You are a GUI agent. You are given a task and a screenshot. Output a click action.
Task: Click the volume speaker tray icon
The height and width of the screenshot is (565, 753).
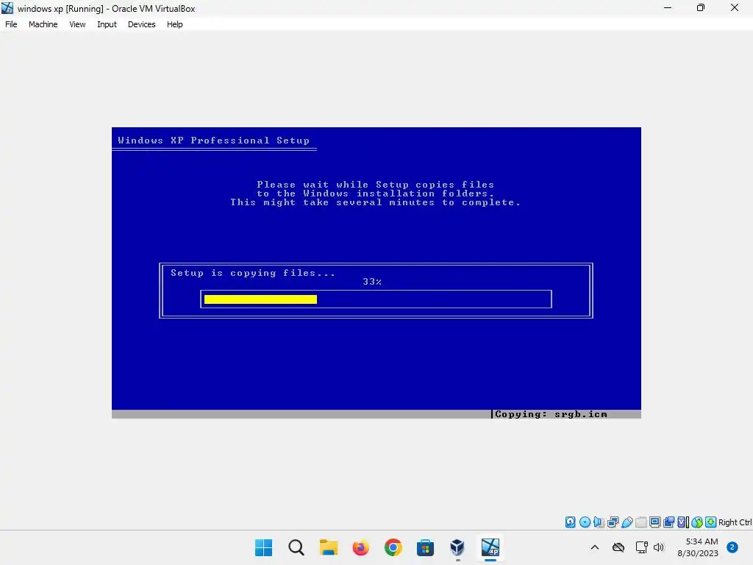[x=659, y=547]
